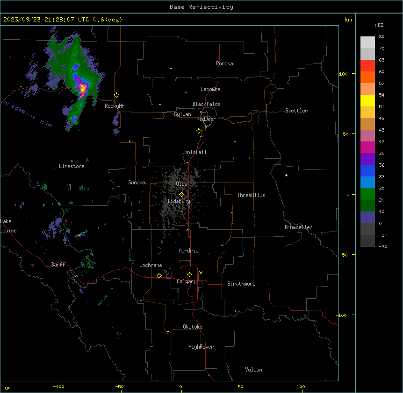Viewport: 403px width, 393px height.
Task: Click the Calgary city label
Action: (187, 281)
